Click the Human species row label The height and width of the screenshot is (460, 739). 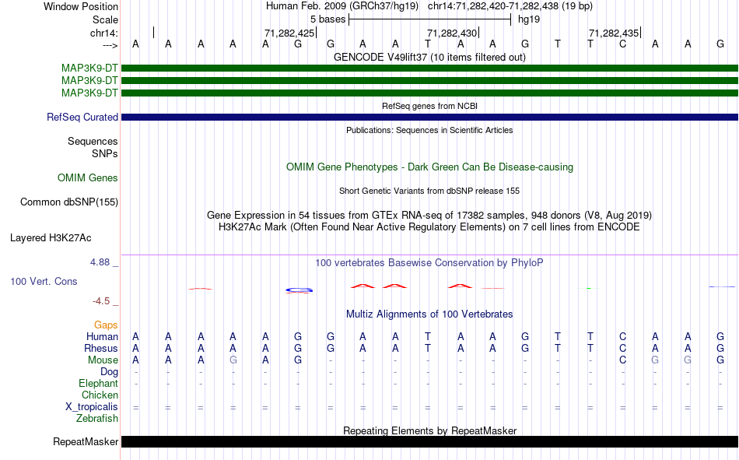[x=102, y=336]
